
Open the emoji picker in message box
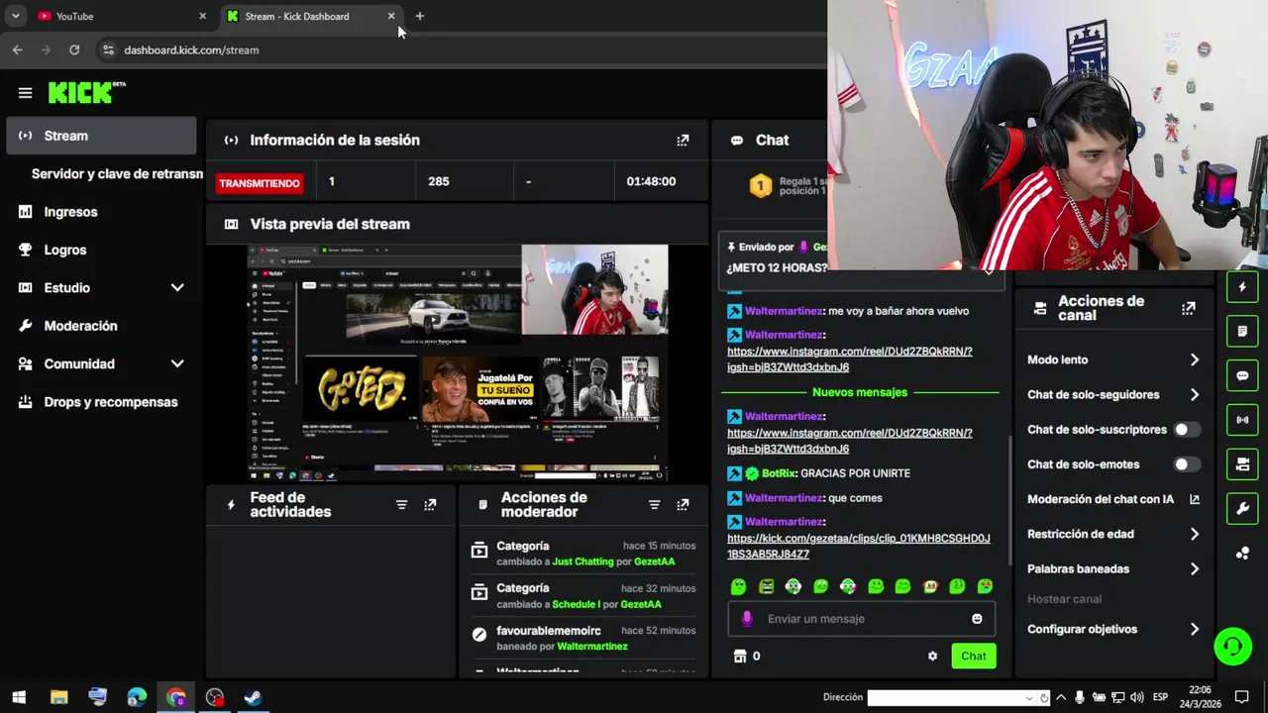click(977, 619)
